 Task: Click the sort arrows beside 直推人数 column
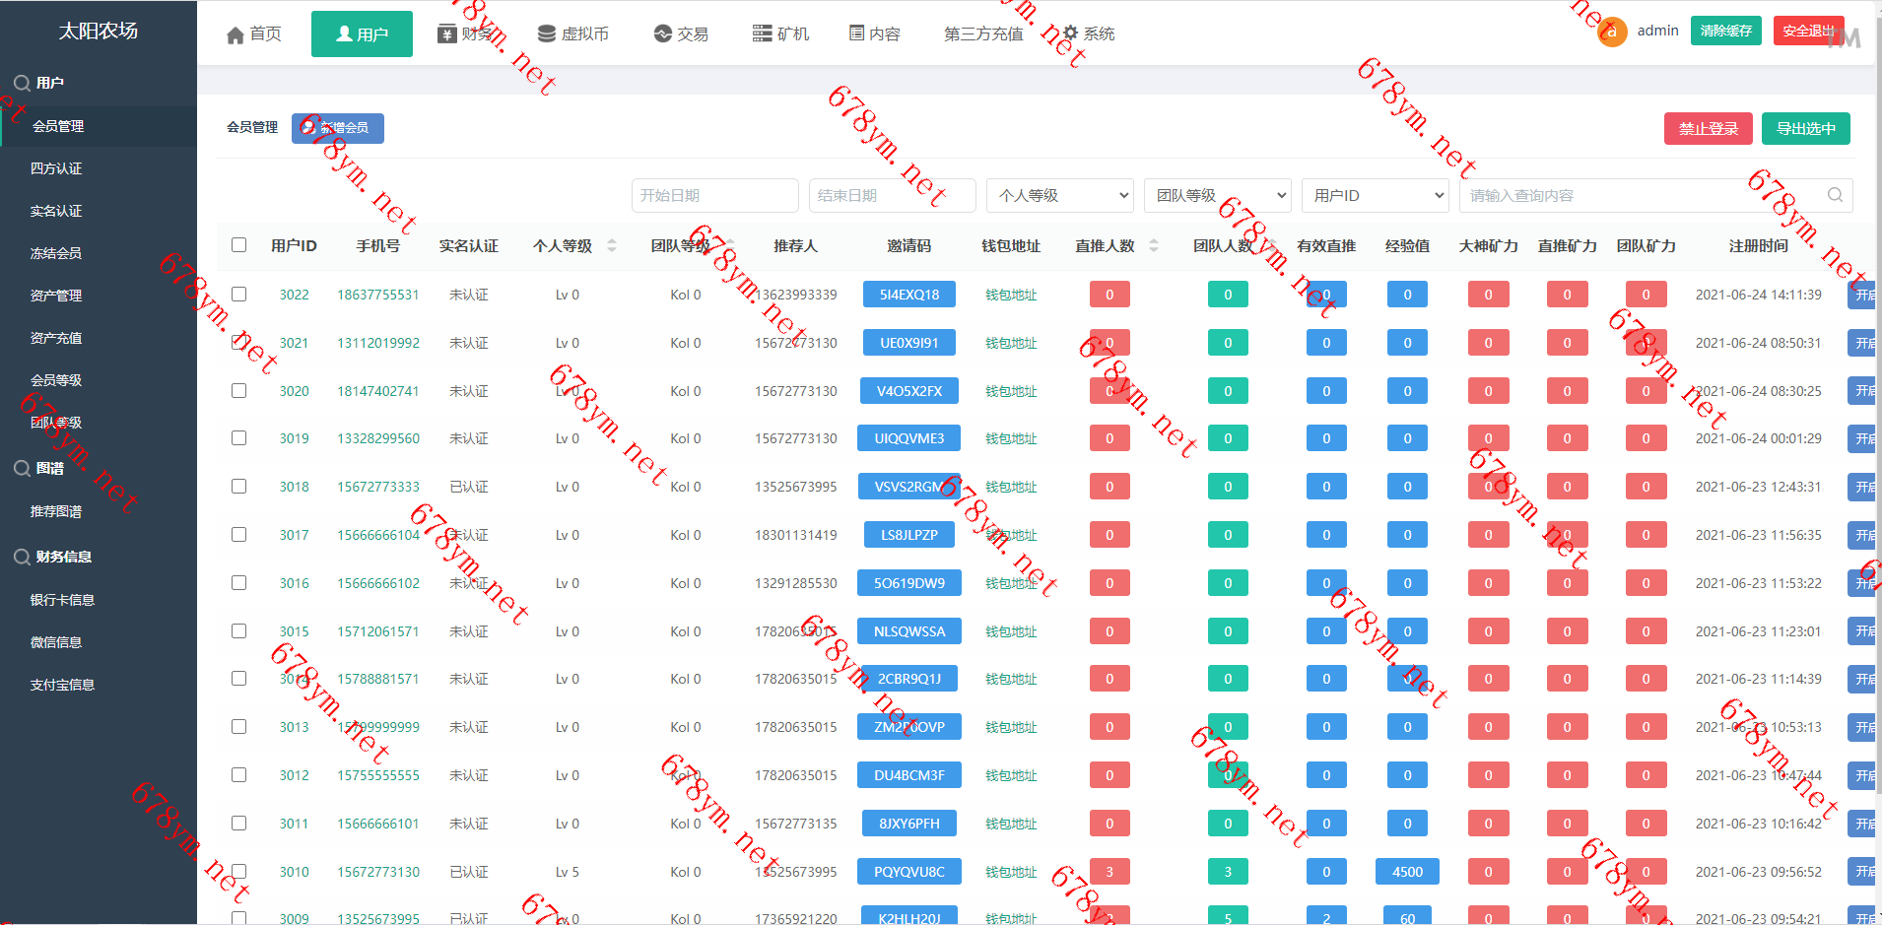[x=1154, y=246]
